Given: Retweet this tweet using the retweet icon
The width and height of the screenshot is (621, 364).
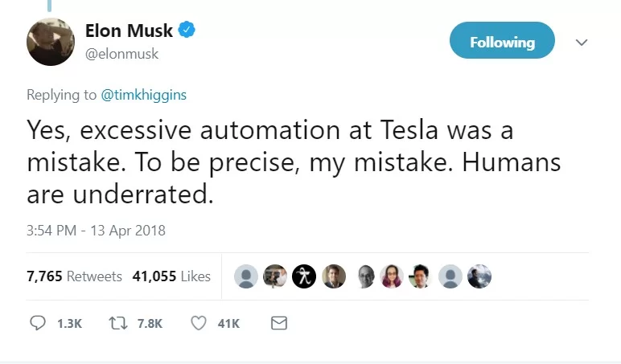Looking at the screenshot, I should [118, 323].
